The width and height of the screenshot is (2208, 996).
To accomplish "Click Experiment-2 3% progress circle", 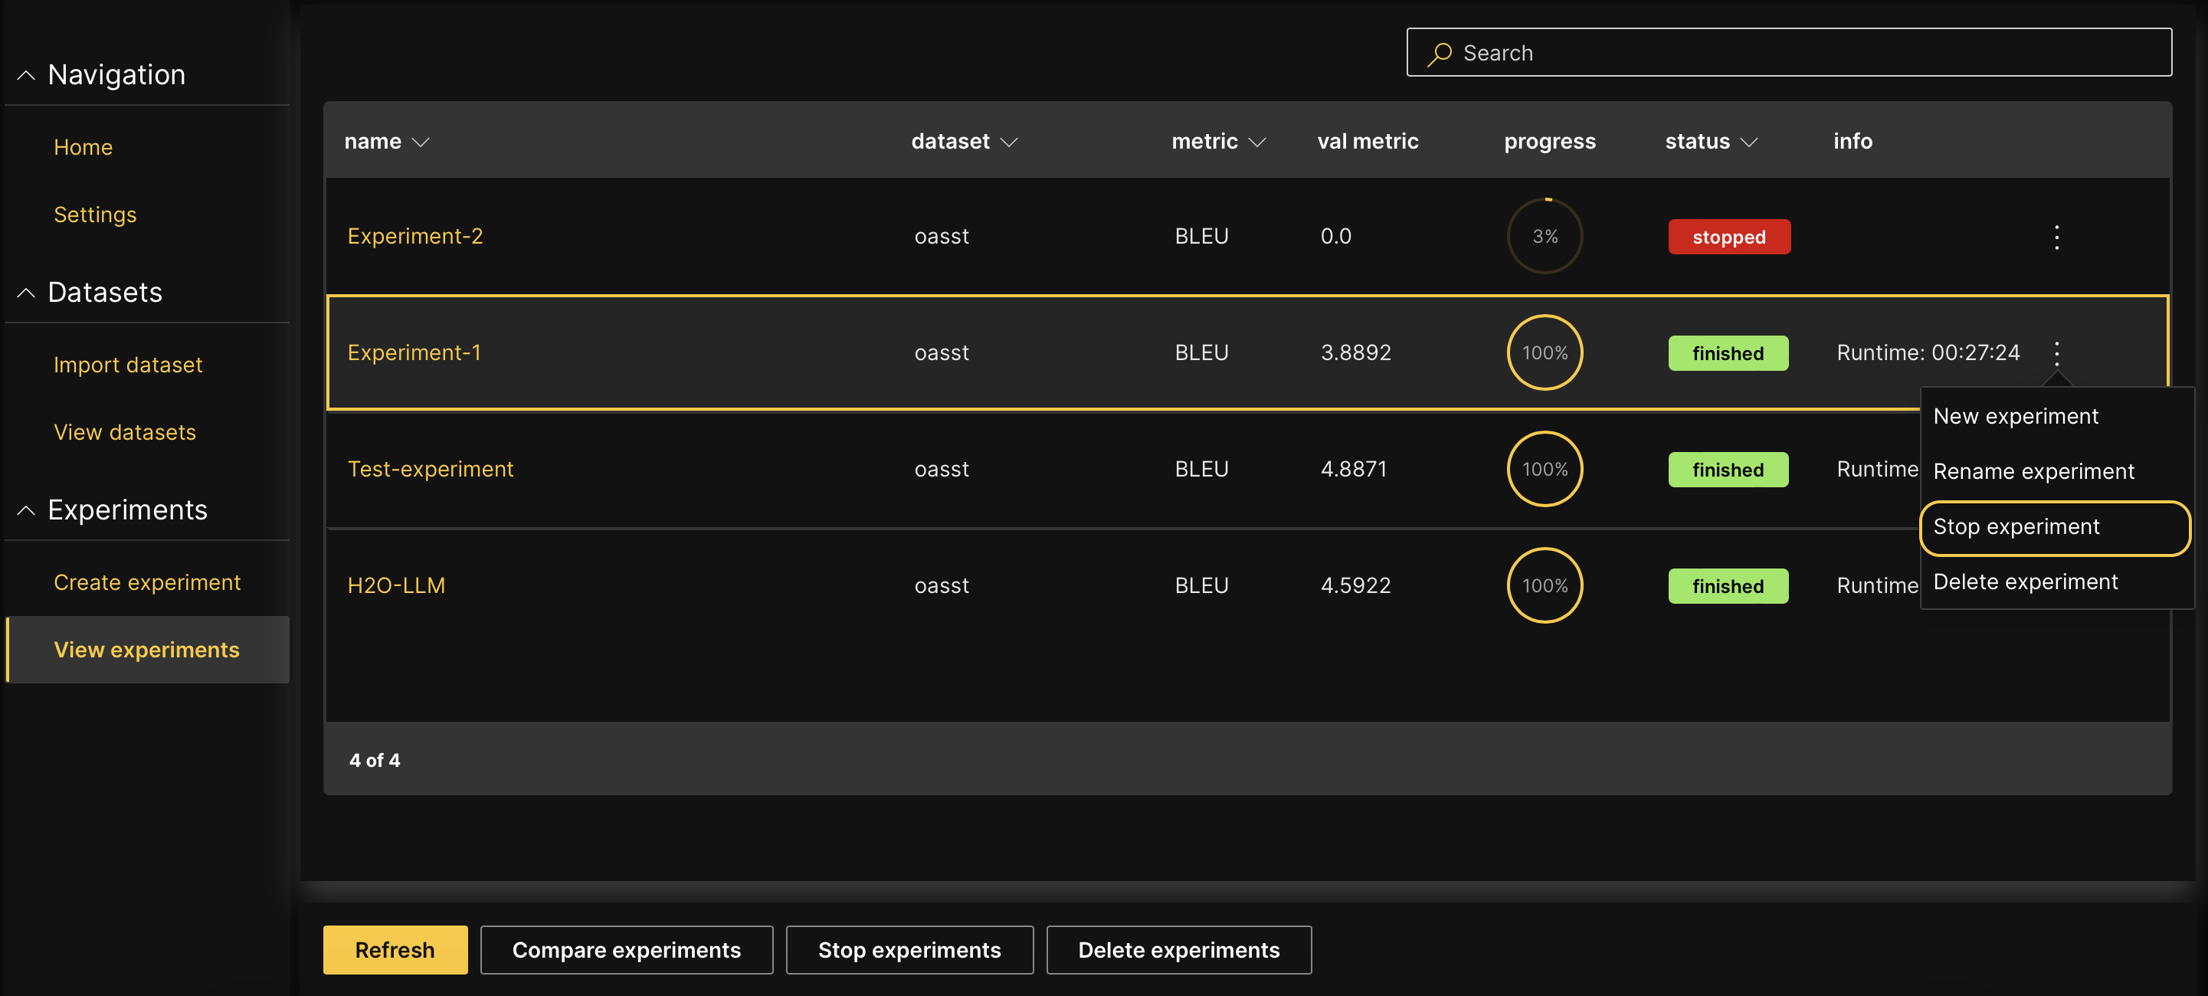I will (1544, 237).
